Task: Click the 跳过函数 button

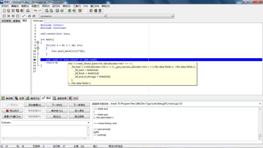Action: tap(79, 116)
